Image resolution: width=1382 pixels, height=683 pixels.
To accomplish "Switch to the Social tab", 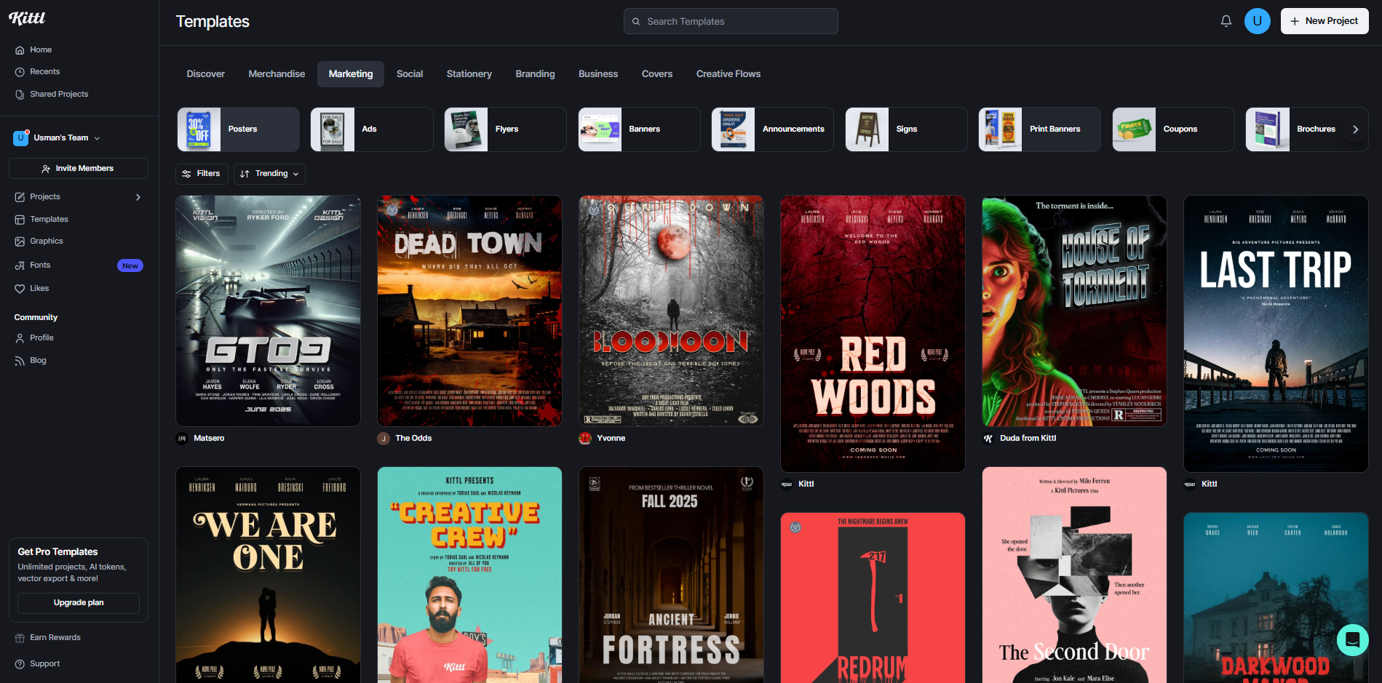I will (409, 73).
